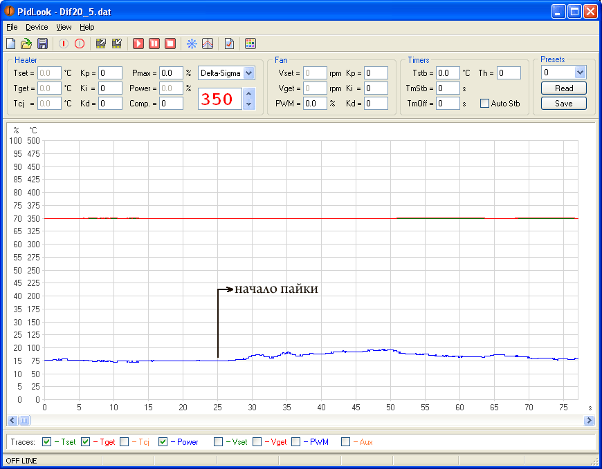Open the color grid palette icon
The width and height of the screenshot is (602, 469).
[250, 44]
